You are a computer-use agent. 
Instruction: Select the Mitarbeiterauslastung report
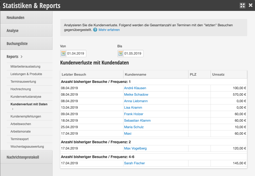(x=25, y=67)
